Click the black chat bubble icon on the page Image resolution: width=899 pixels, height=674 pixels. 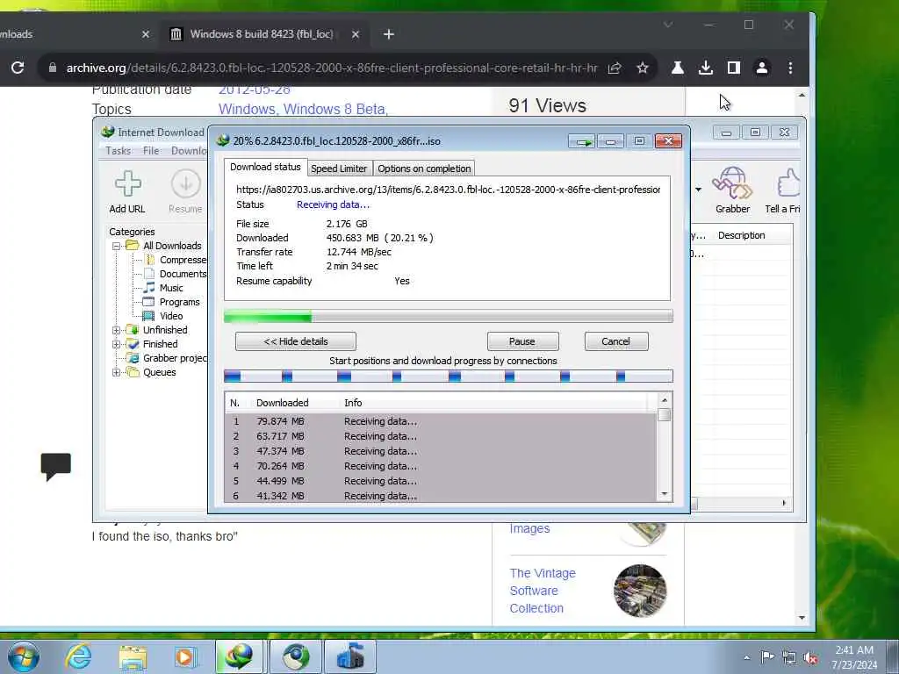click(55, 467)
